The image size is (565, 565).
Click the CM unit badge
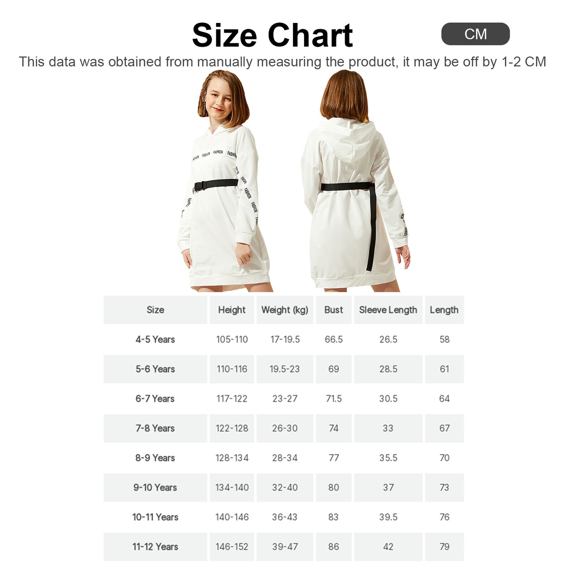click(475, 34)
